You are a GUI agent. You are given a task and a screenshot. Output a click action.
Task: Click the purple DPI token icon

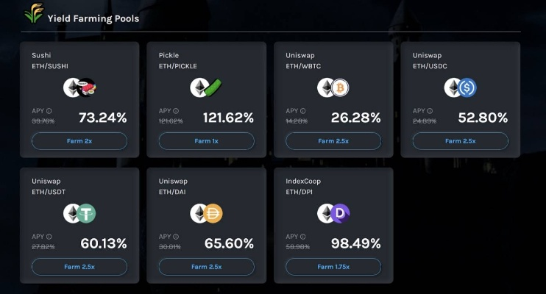(341, 214)
